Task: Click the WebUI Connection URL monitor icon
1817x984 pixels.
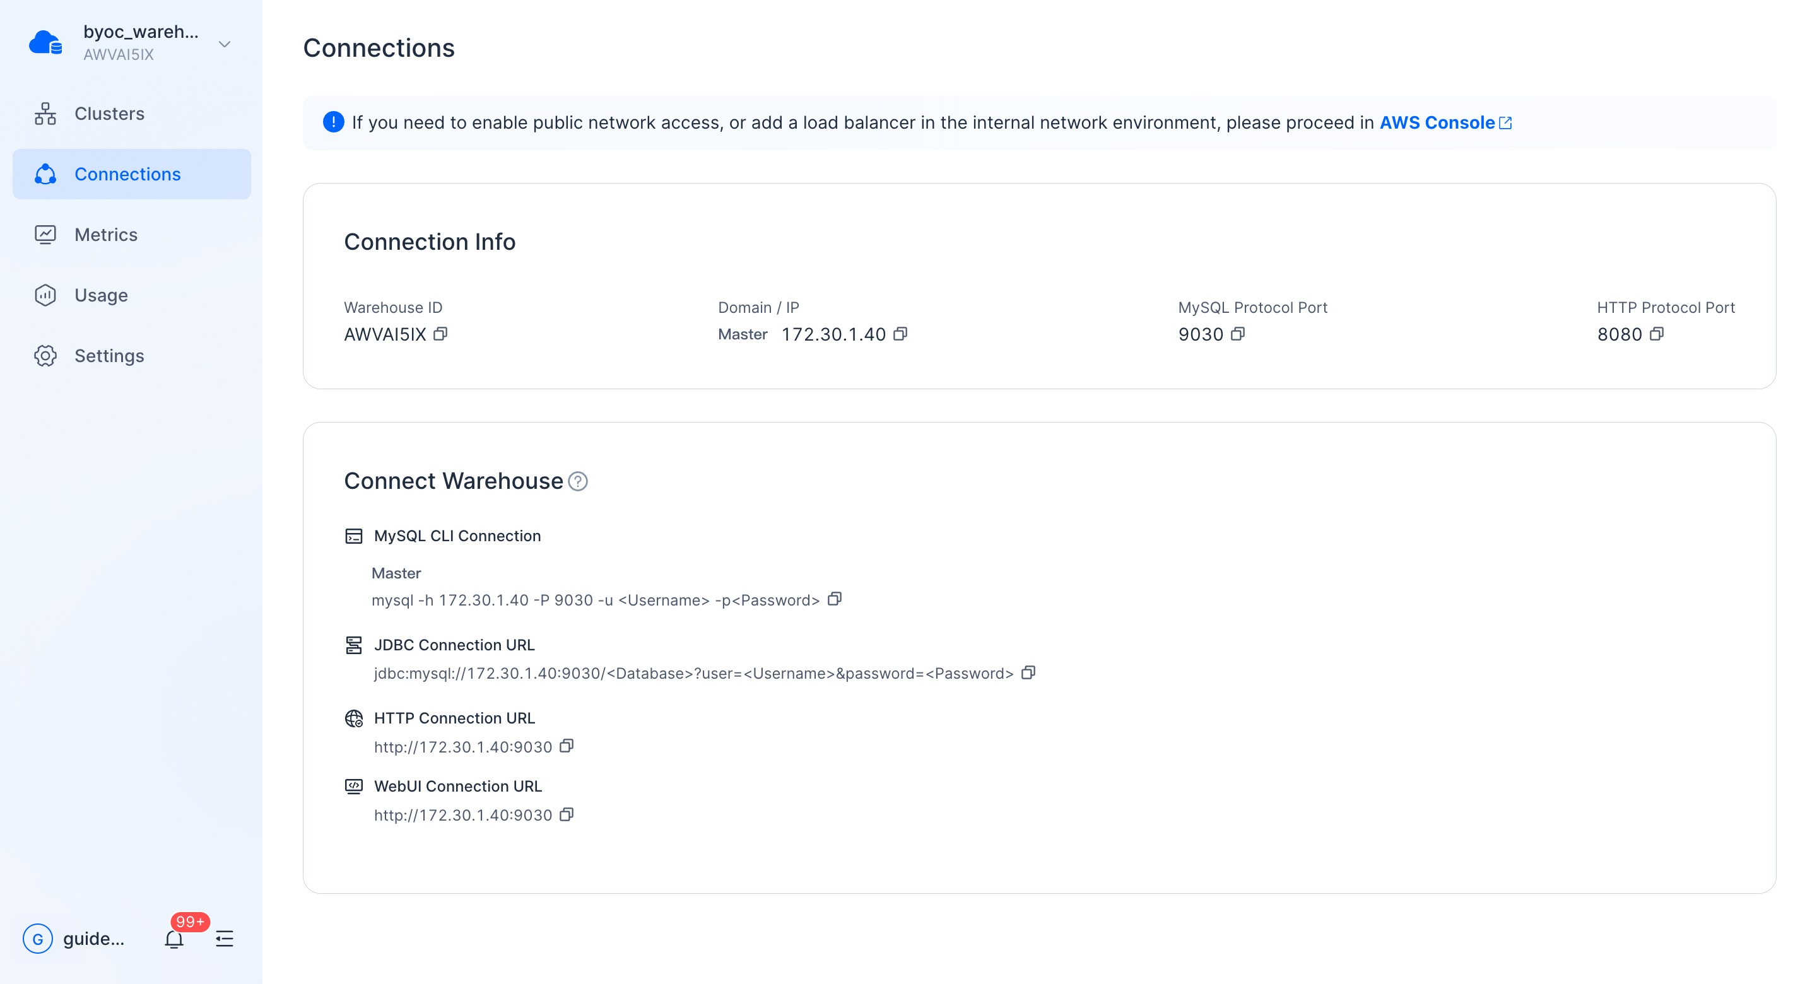Action: (354, 786)
